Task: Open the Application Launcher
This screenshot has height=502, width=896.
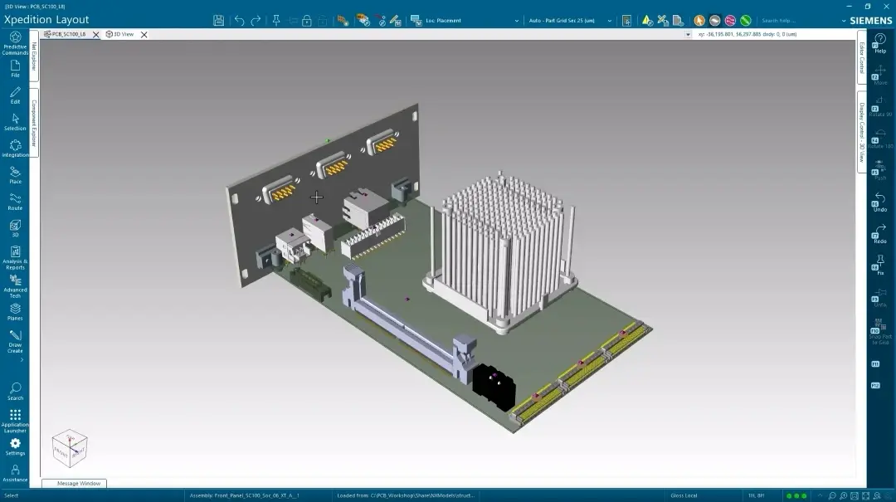Action: (15, 421)
